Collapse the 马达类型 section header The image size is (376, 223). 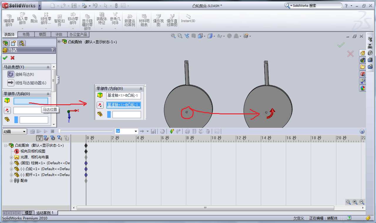(48, 67)
